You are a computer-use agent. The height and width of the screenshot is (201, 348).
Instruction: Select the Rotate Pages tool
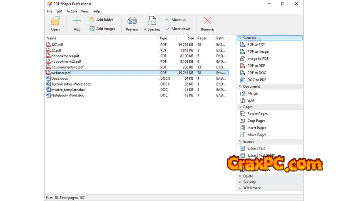257,114
